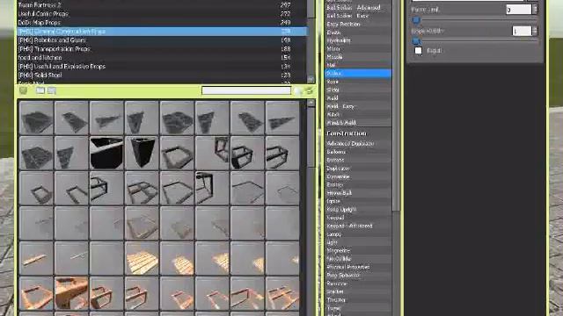Viewport: 563px width, 316px height.
Task: Select the Useful Comic Props category
Action: point(162,14)
